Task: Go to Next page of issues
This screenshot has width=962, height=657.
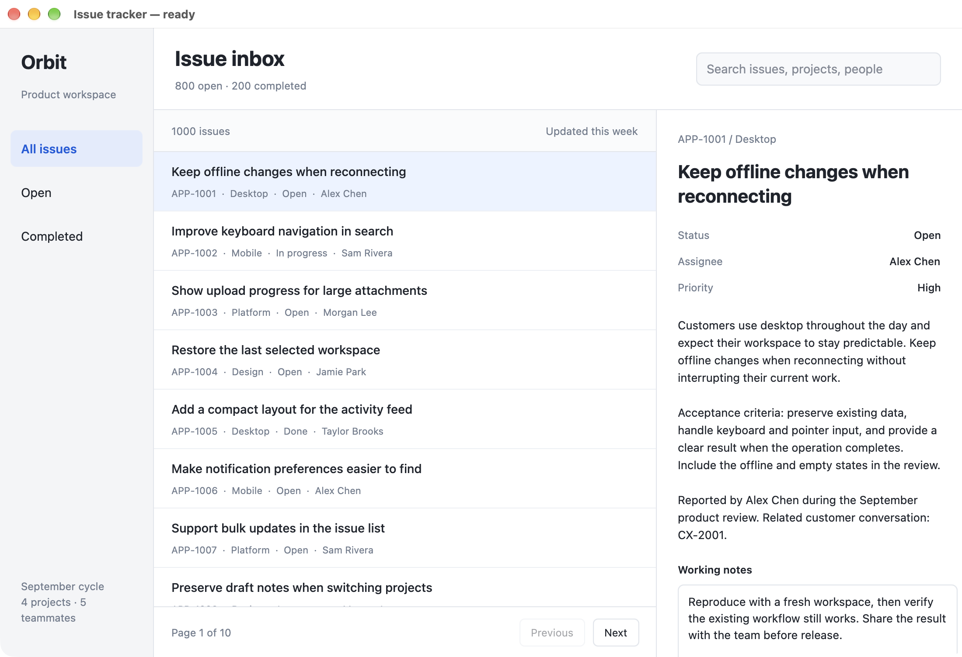Action: 616,633
